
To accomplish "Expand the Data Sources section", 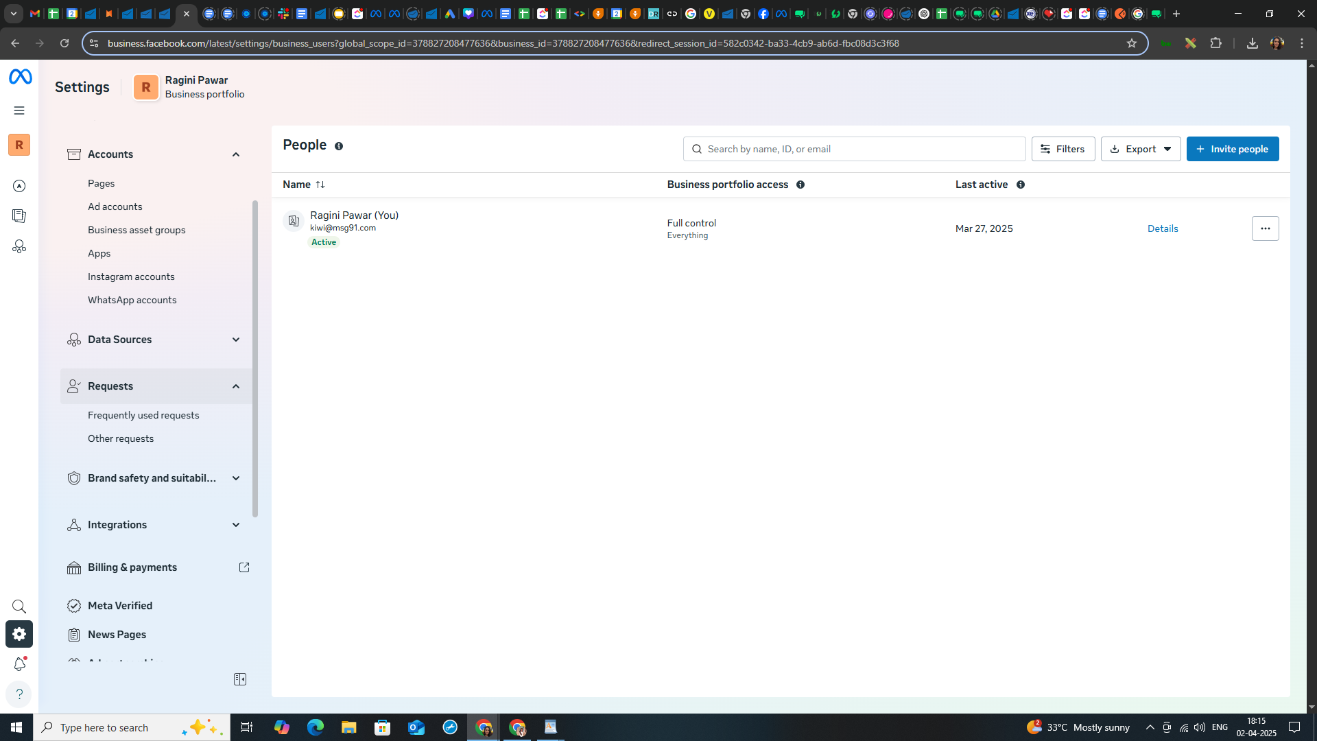I will tap(236, 340).
